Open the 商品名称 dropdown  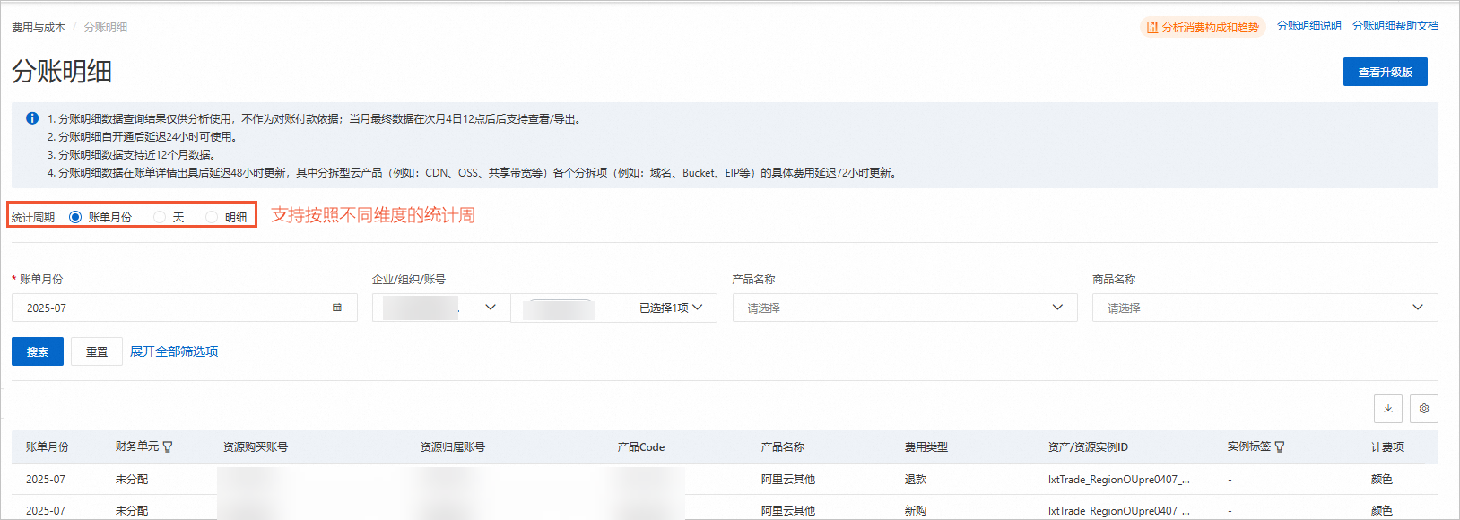point(1265,308)
